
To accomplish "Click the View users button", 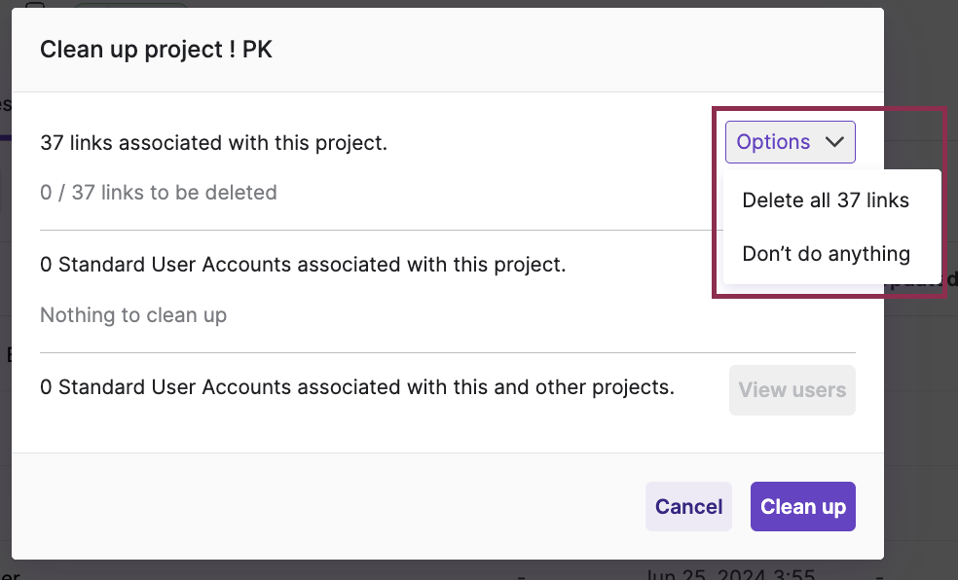I will click(x=792, y=389).
